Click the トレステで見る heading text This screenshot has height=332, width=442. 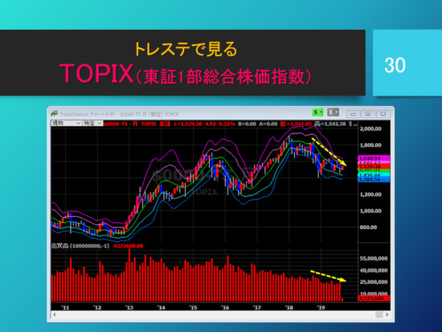[186, 49]
